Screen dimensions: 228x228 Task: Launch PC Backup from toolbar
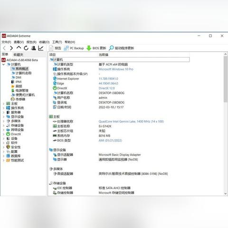point(74,48)
